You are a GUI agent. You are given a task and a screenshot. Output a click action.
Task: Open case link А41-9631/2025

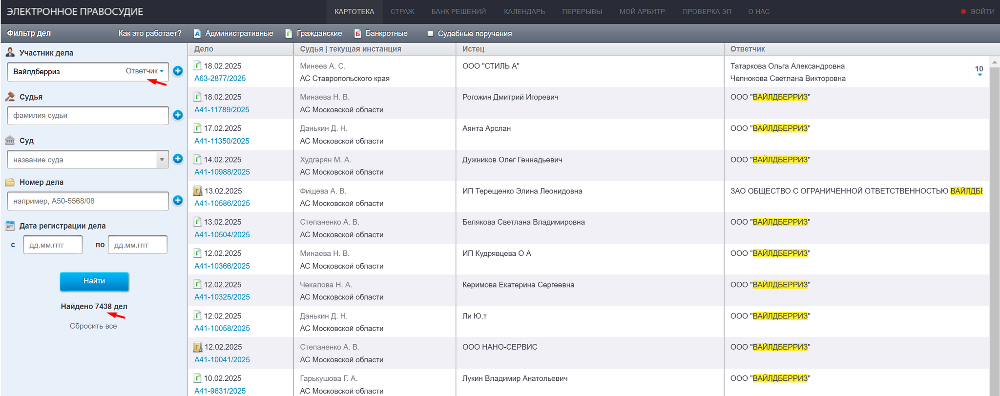(220, 391)
